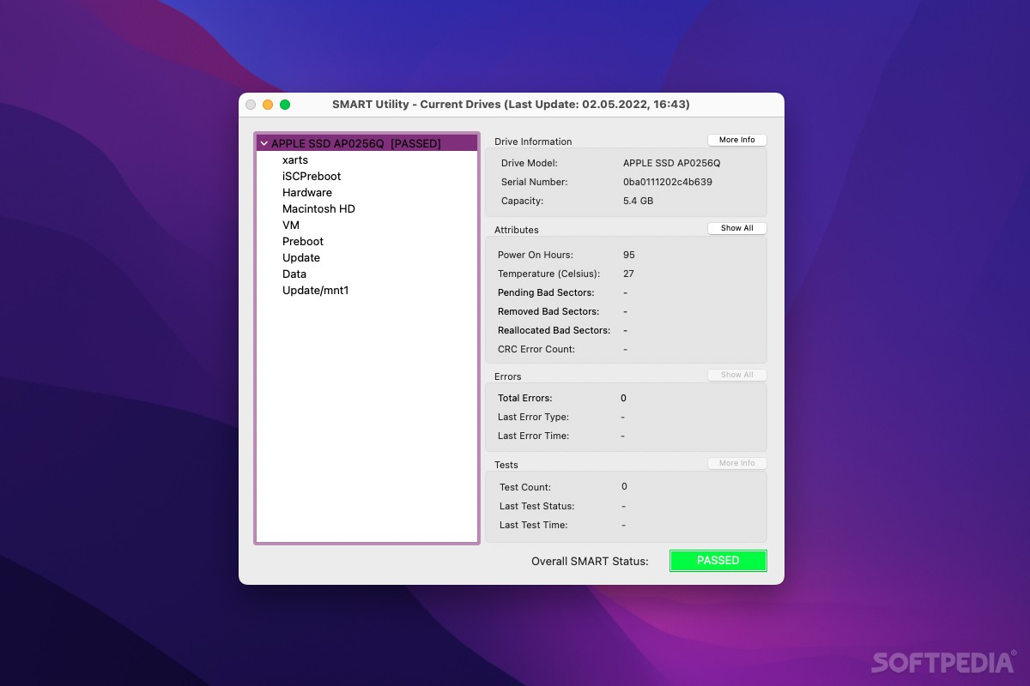Select the iSCPreboot volume
The image size is (1030, 686).
tap(312, 177)
